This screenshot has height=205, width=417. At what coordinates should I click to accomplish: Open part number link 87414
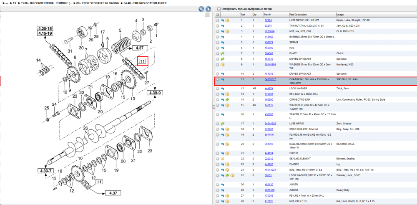pos(268,20)
